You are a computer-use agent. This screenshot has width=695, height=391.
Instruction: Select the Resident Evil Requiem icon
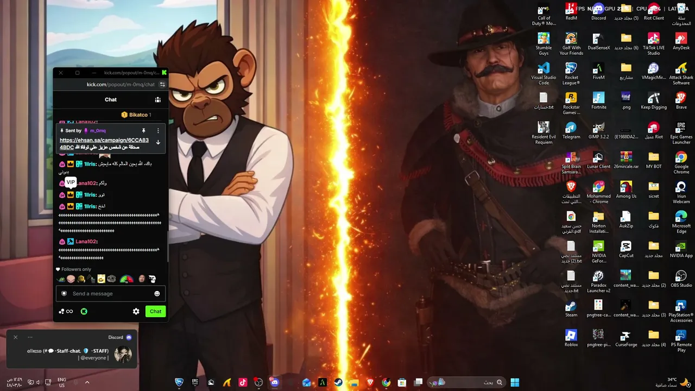point(544,134)
